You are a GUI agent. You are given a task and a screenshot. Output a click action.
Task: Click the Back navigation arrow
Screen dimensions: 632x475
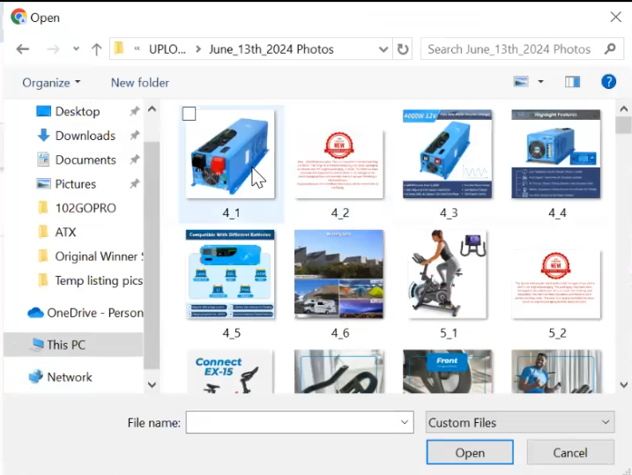(23, 49)
